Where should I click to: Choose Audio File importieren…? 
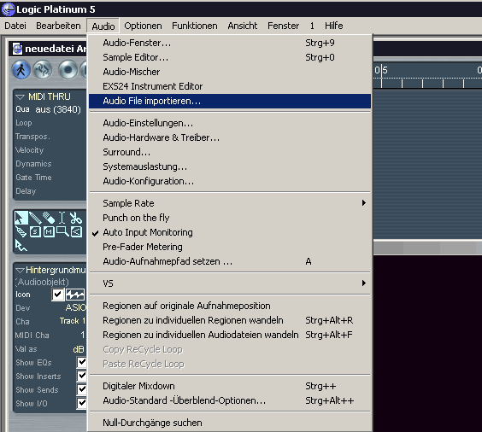click(x=230, y=101)
